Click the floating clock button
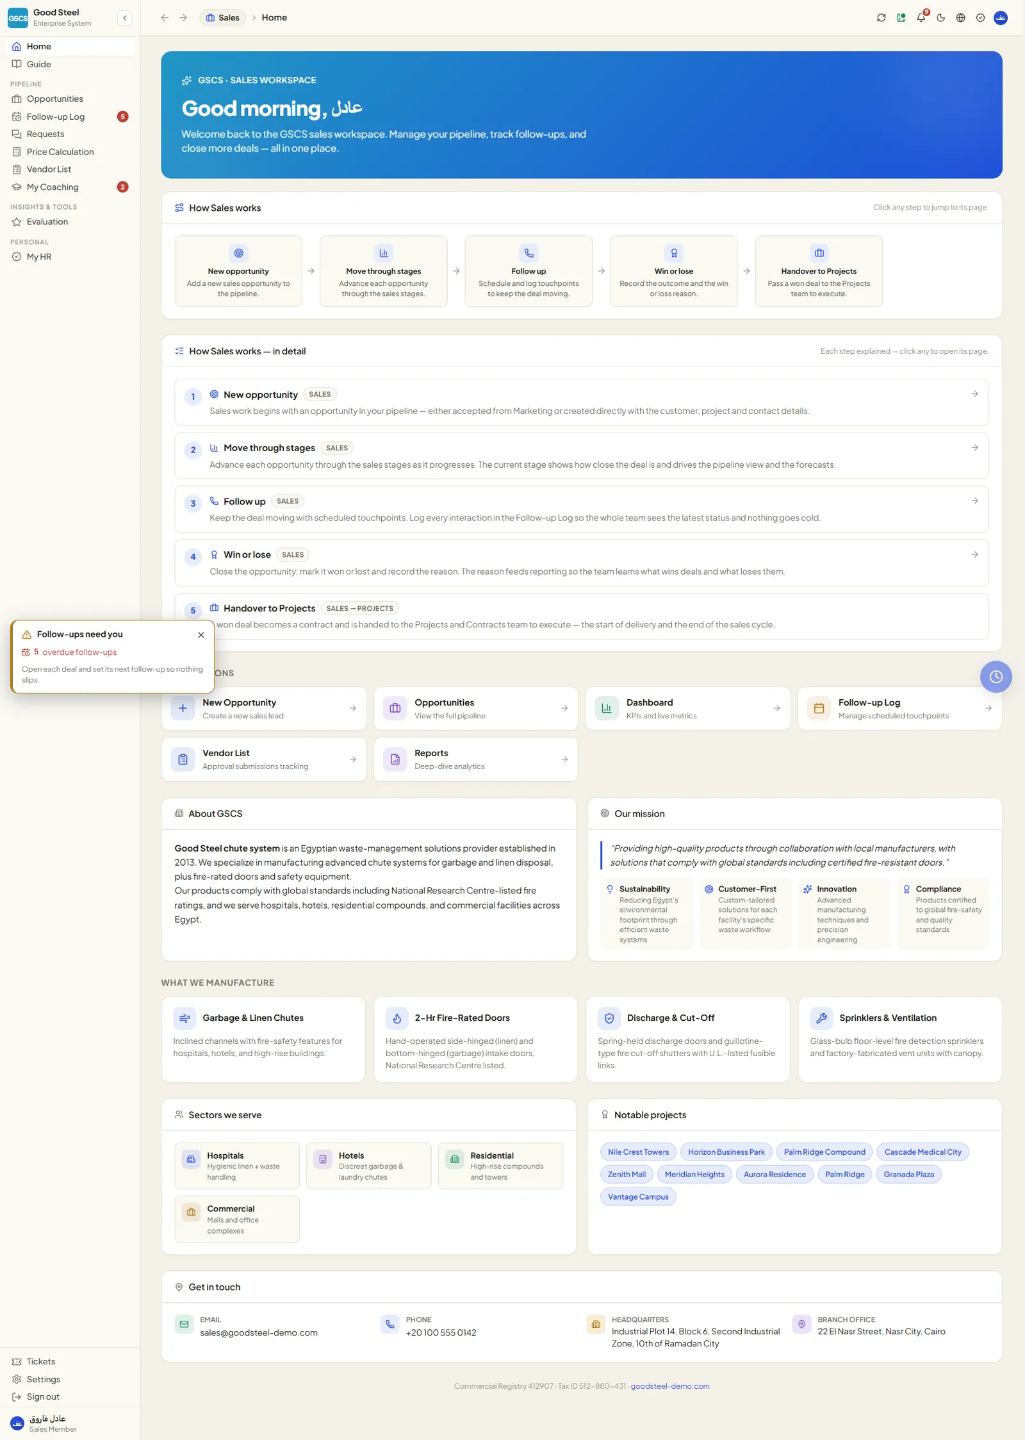Image resolution: width=1025 pixels, height=1440 pixels. click(x=996, y=676)
